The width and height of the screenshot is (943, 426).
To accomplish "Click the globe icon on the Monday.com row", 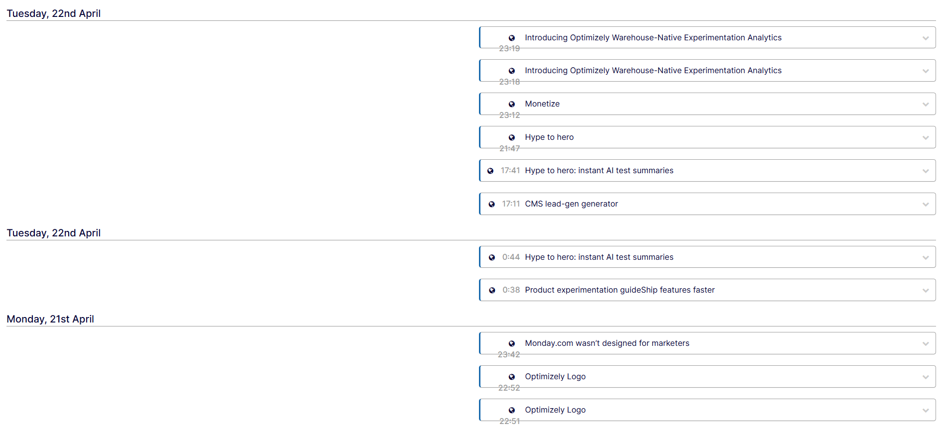I will pos(511,343).
